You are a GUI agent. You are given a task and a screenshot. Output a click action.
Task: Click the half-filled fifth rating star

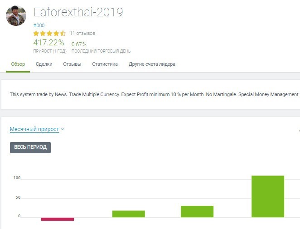coord(63,34)
